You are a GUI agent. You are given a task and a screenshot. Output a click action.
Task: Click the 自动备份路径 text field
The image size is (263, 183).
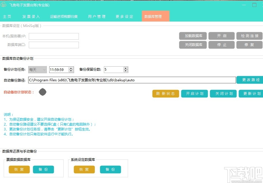tap(132, 80)
